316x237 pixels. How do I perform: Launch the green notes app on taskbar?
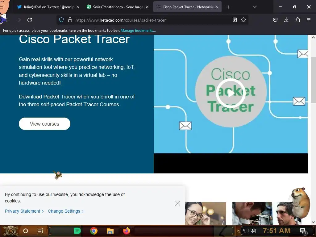pos(77,231)
